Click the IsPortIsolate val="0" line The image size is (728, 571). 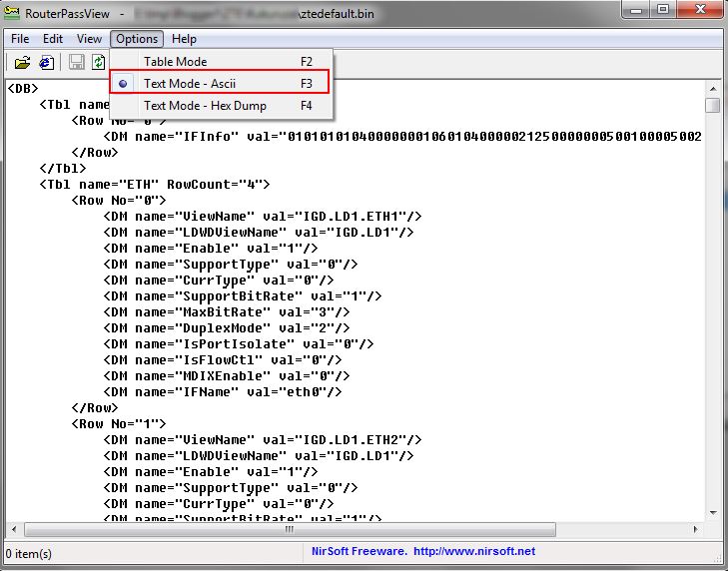[239, 344]
